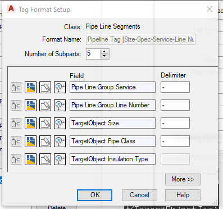Edit delimiter for TargetObject.Size row
Screen dimensions: 223x209
pos(175,123)
